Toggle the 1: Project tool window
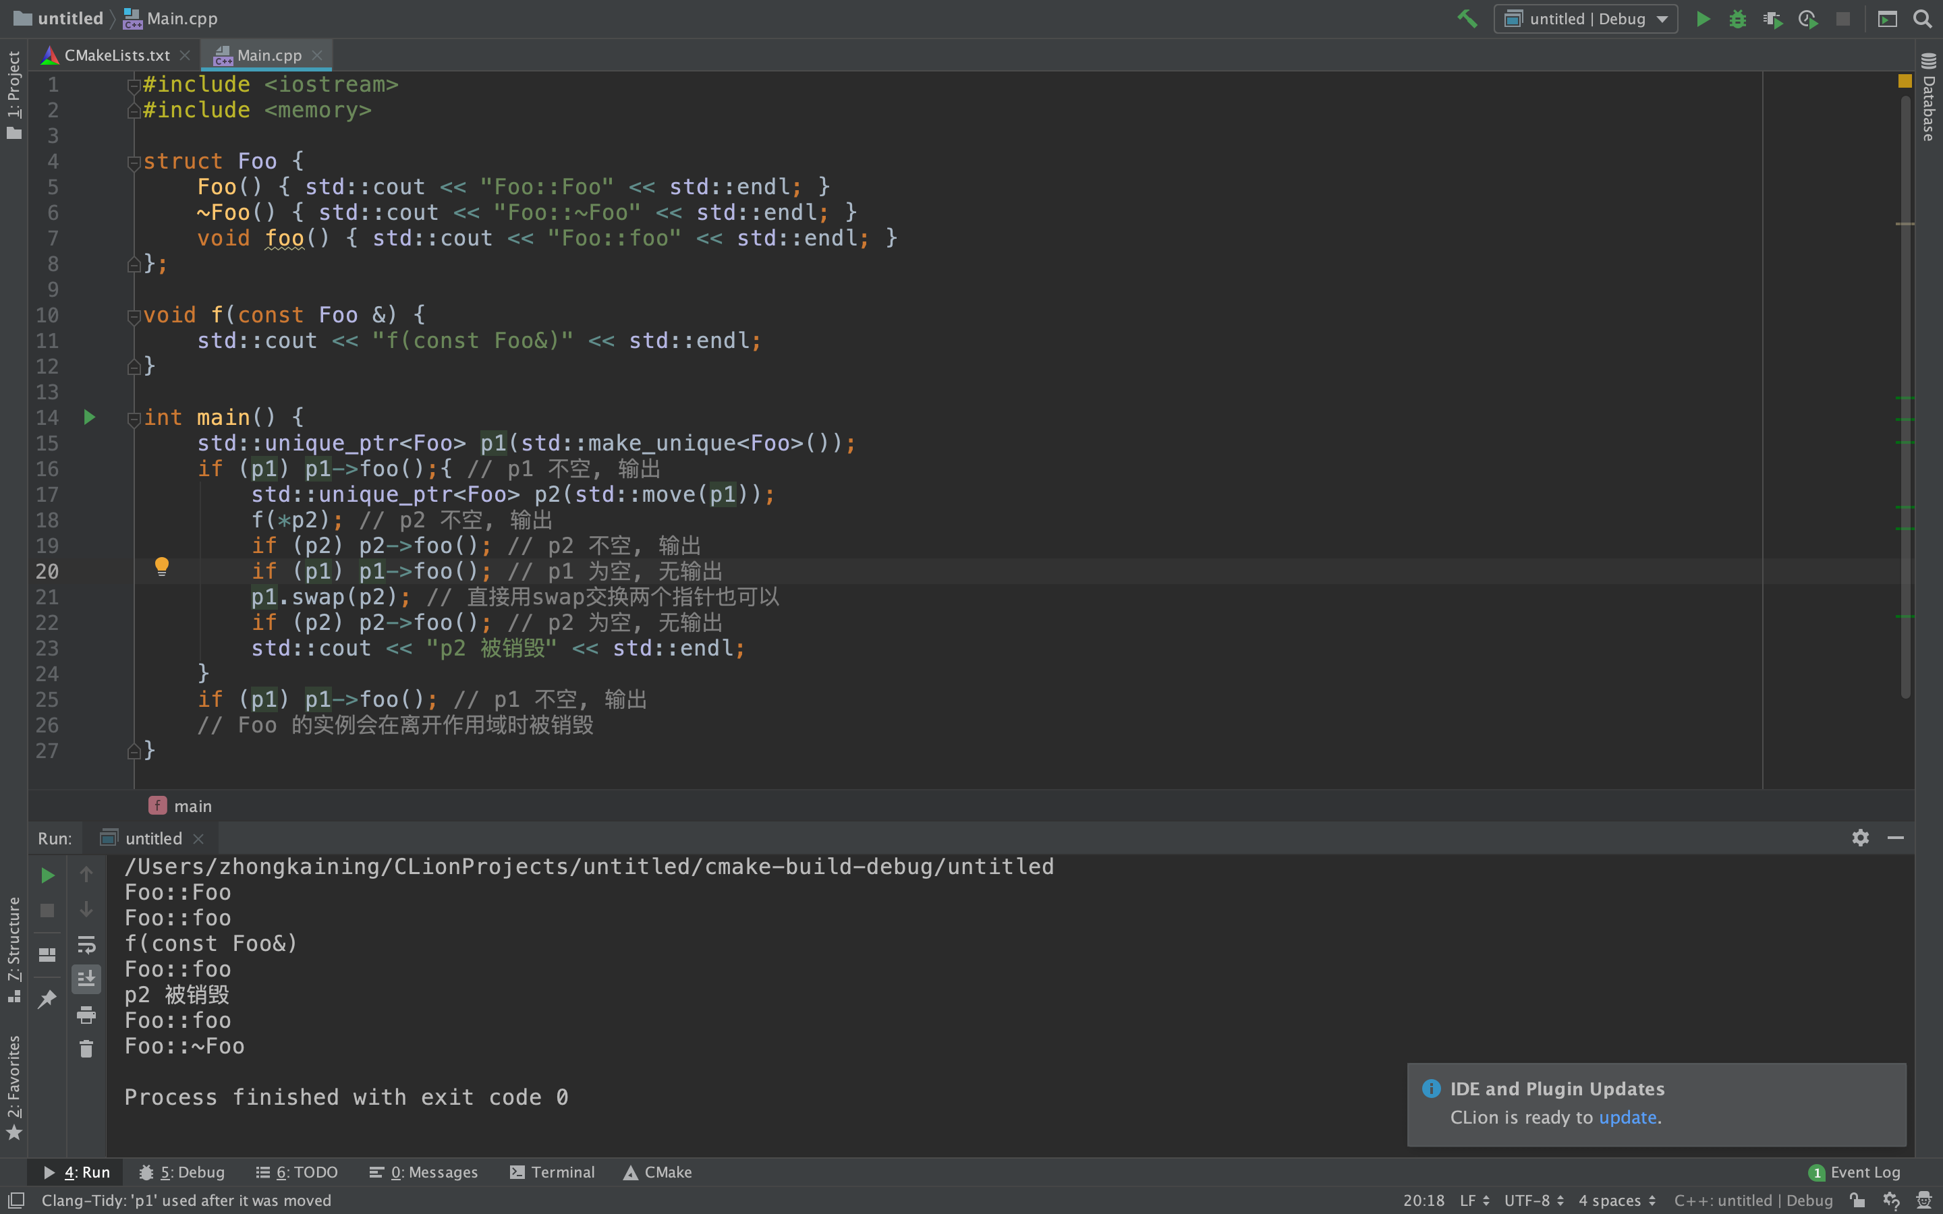Image resolution: width=1943 pixels, height=1214 pixels. [13, 94]
